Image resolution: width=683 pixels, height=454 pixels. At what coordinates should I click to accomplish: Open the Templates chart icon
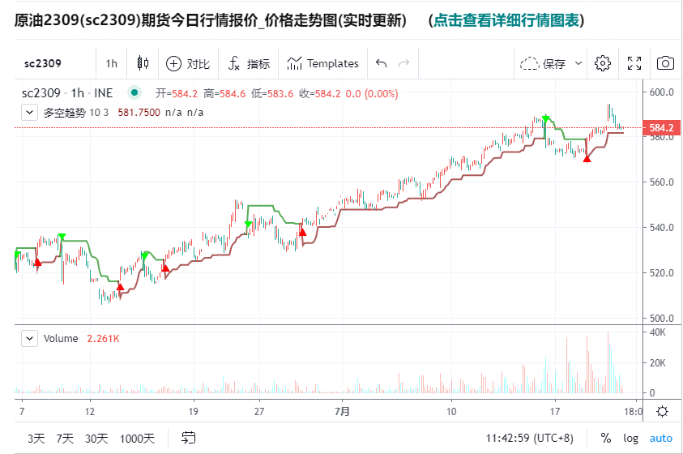point(294,63)
